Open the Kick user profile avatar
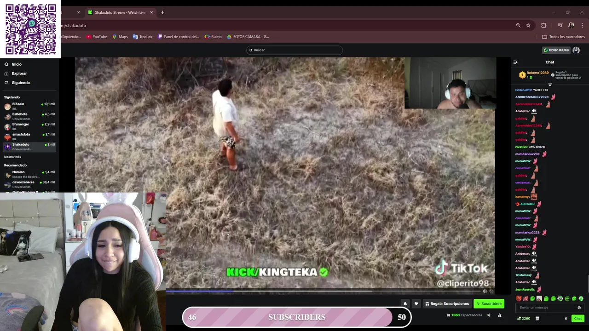The width and height of the screenshot is (589, 331). pos(576,50)
